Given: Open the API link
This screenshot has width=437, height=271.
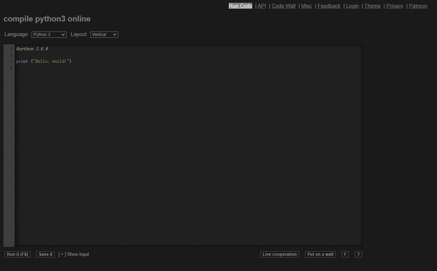Looking at the screenshot, I should click(262, 6).
